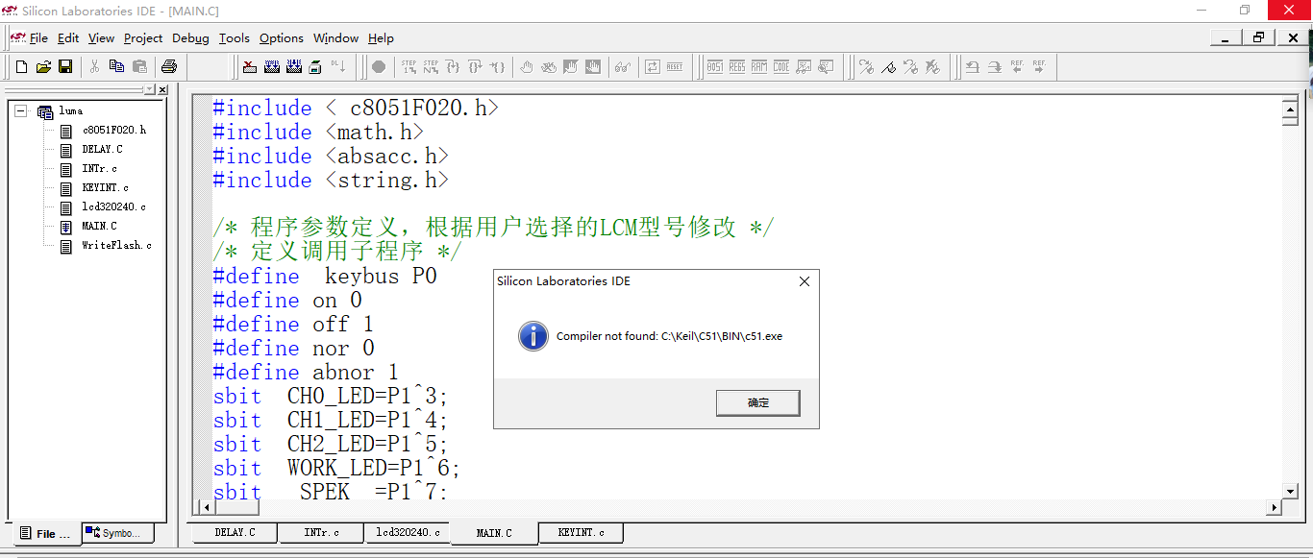
Task: Open the RAM memory view icon
Action: 759,67
